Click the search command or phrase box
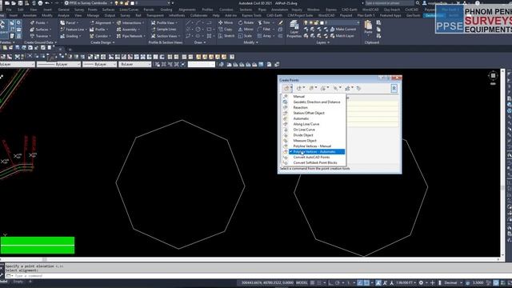Image resolution: width=512 pixels, height=288 pixels. point(390,3)
